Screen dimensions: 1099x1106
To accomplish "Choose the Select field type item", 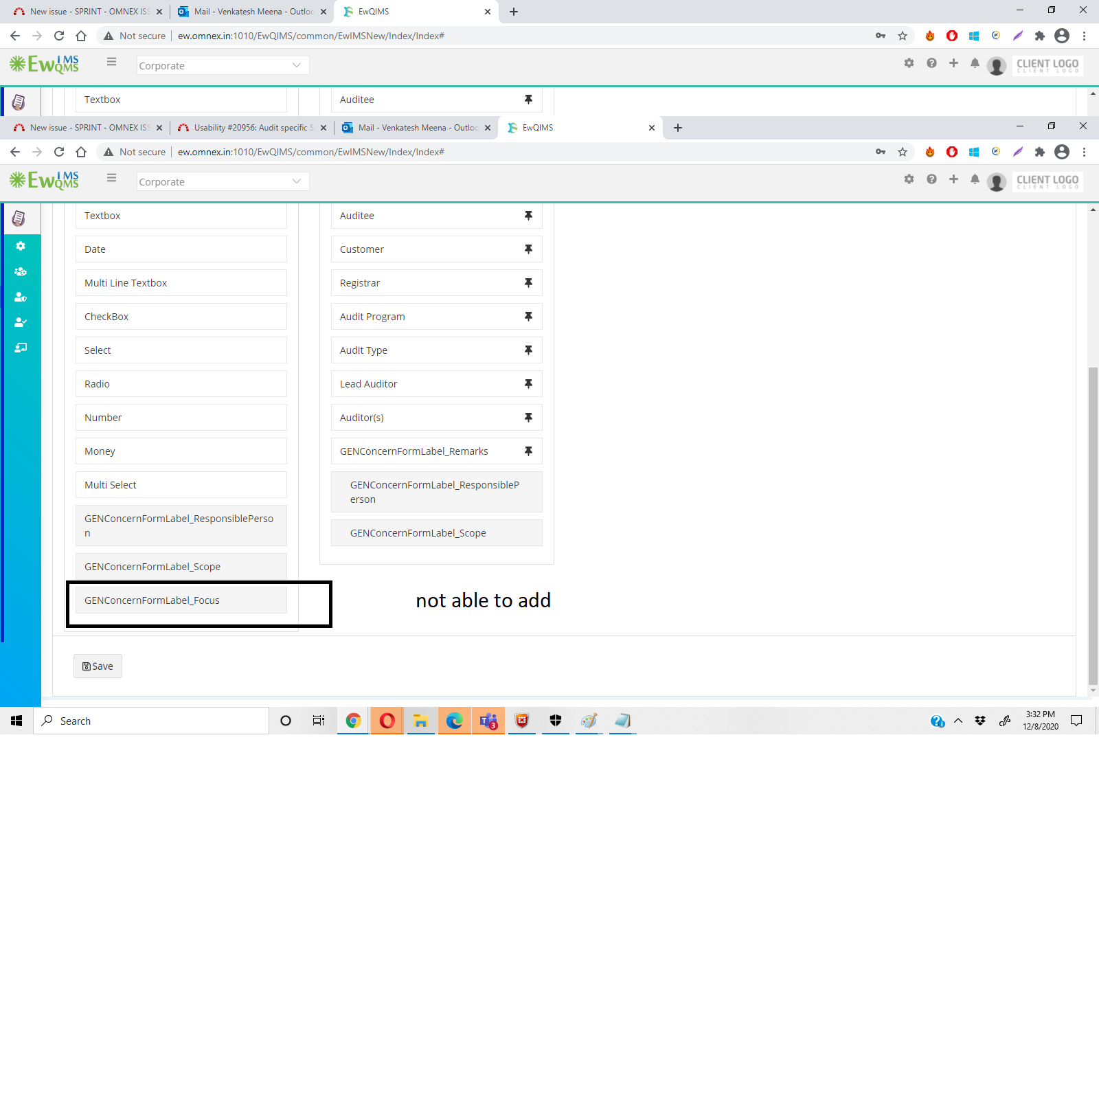I will (x=181, y=350).
